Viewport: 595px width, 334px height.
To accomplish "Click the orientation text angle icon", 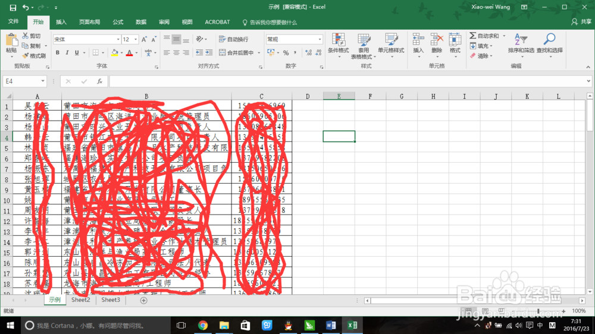I will coord(199,39).
